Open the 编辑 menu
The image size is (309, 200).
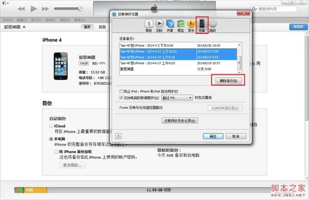pyautogui.click(x=22, y=20)
